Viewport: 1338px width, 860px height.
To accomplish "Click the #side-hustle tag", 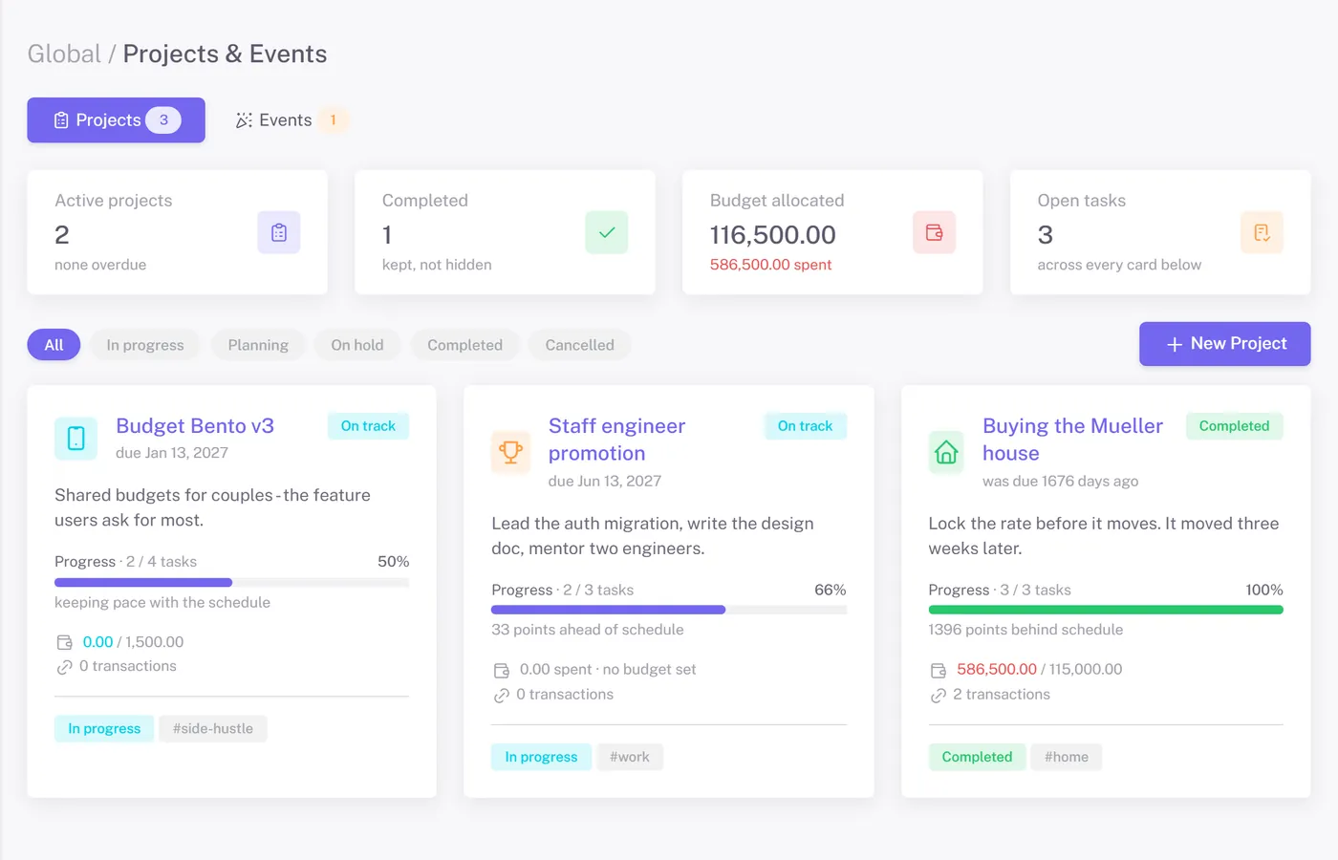I will pyautogui.click(x=213, y=729).
